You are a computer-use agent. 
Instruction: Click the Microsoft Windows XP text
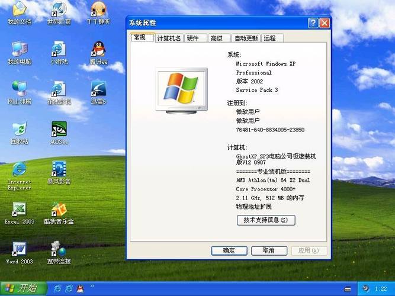[x=266, y=64]
